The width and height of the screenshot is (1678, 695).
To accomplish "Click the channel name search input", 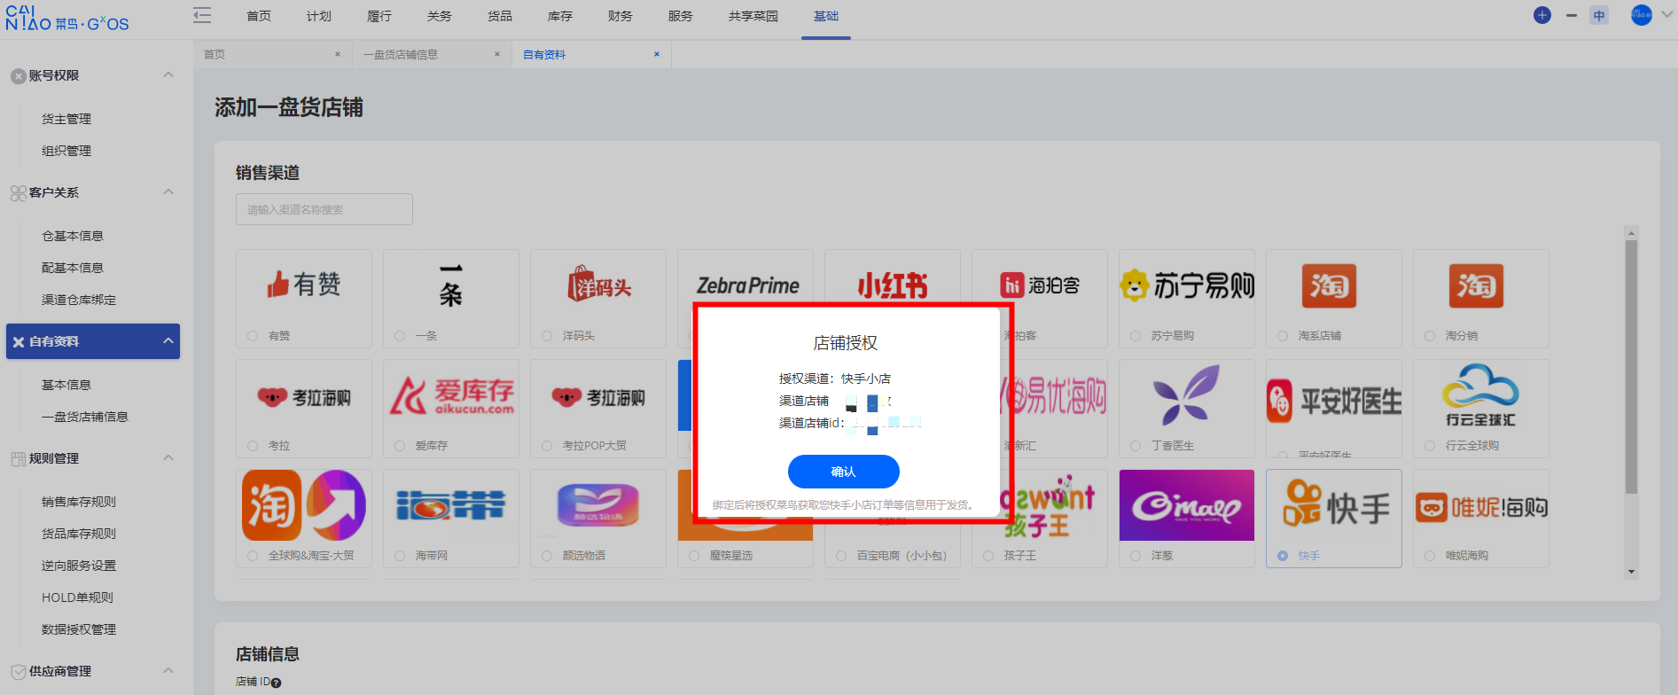I will 324,209.
